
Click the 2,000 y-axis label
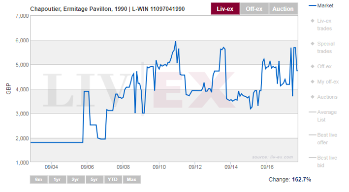pos(22,138)
